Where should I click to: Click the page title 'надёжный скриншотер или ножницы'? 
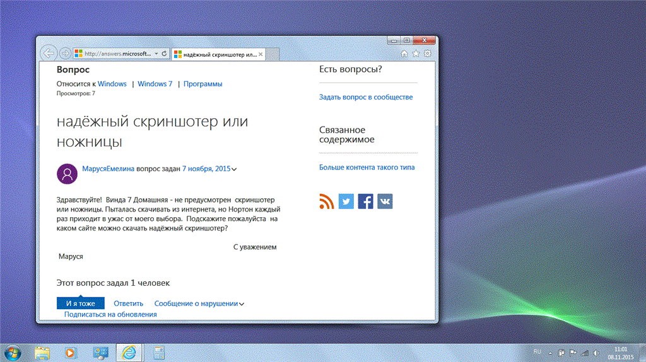pyautogui.click(x=153, y=131)
